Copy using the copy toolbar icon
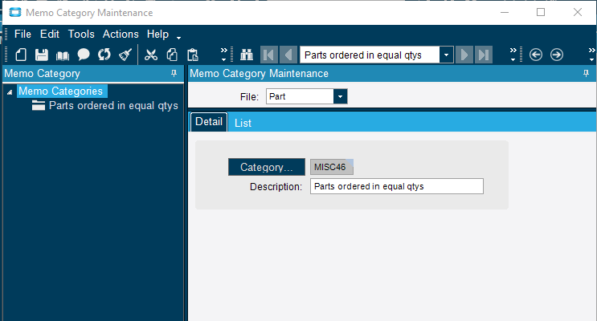This screenshot has width=597, height=321. pyautogui.click(x=172, y=55)
